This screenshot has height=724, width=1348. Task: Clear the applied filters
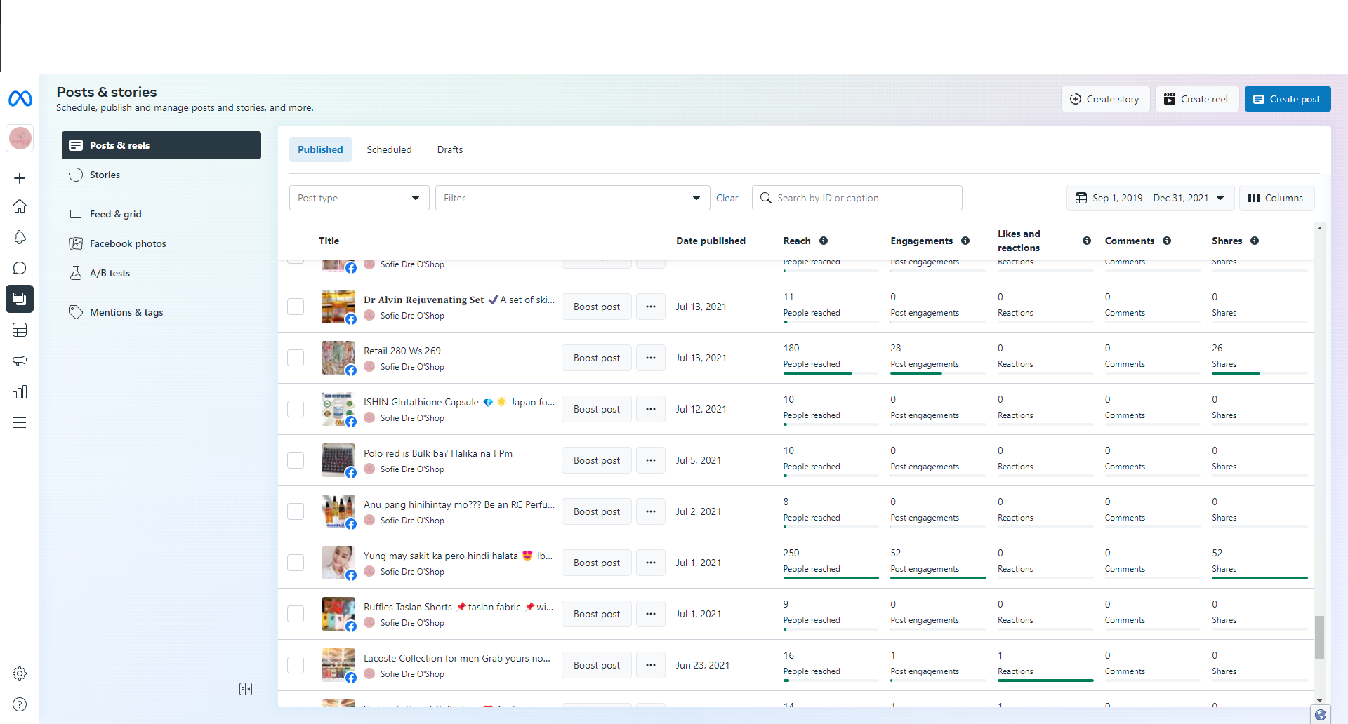point(727,198)
